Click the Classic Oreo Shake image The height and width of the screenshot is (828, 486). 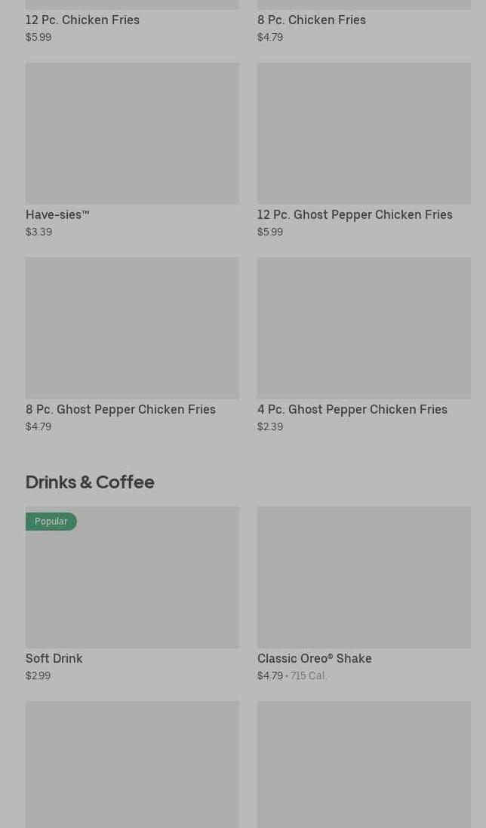click(x=364, y=577)
